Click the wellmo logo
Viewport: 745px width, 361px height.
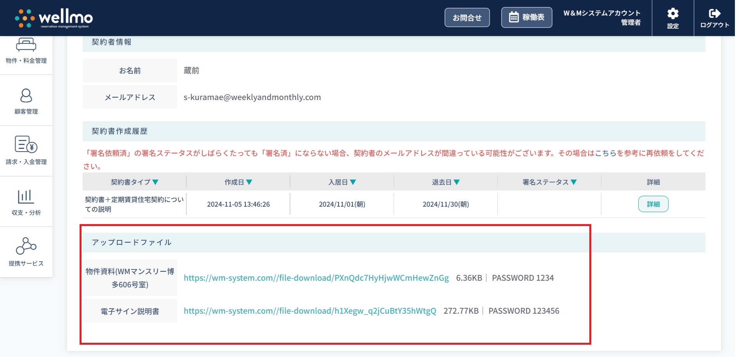pyautogui.click(x=54, y=18)
